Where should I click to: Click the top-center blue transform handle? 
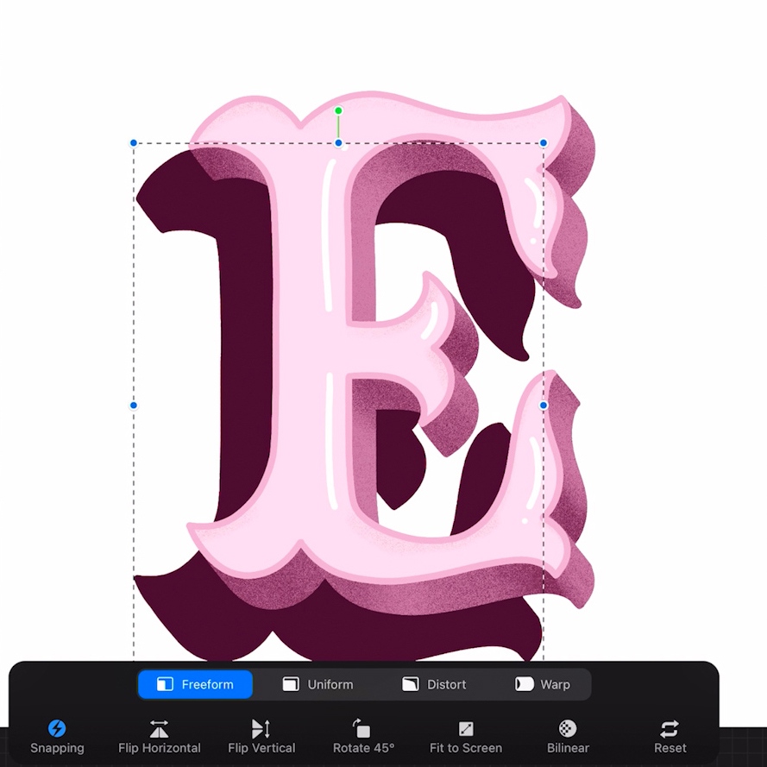(x=338, y=143)
